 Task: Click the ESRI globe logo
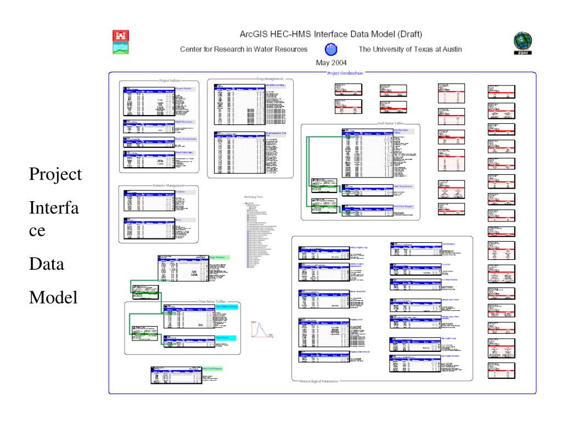[522, 43]
